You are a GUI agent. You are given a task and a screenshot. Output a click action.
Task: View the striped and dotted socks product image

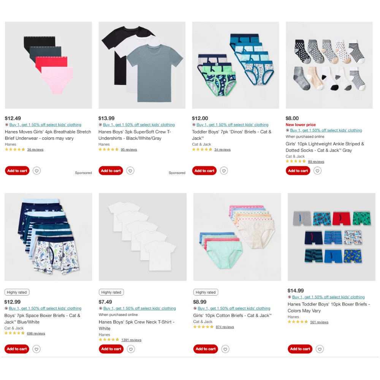pyautogui.click(x=329, y=65)
